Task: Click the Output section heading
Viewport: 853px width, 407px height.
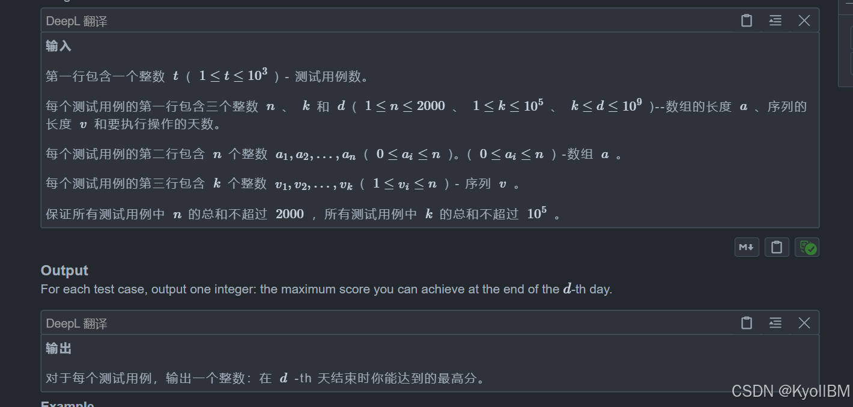Action: (x=64, y=271)
